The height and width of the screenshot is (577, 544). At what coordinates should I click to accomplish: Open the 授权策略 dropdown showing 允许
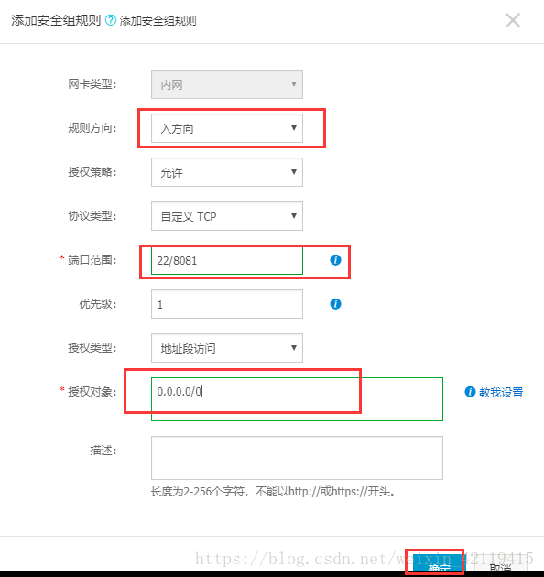point(227,172)
